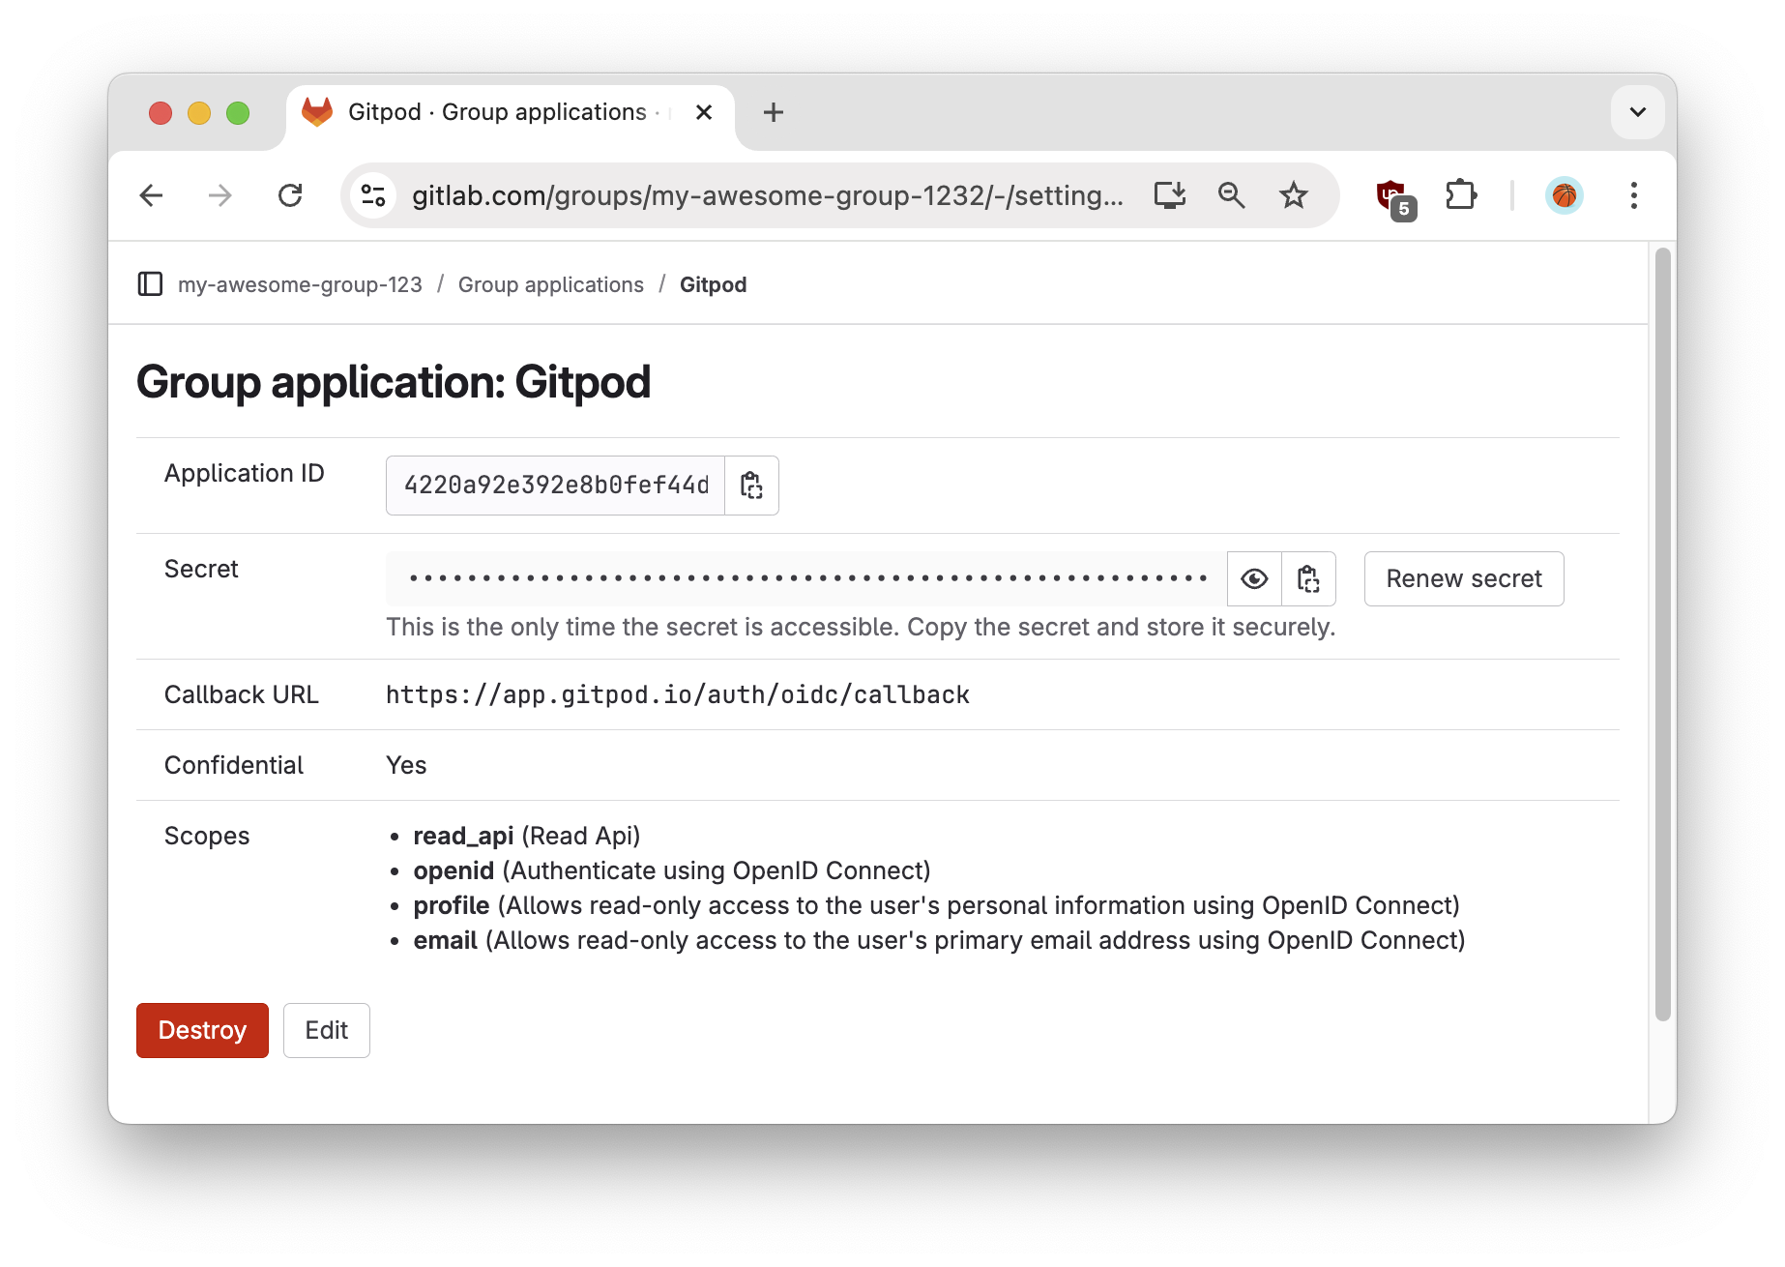Click the GitLab favicon on tab
1785x1267 pixels.
(317, 112)
